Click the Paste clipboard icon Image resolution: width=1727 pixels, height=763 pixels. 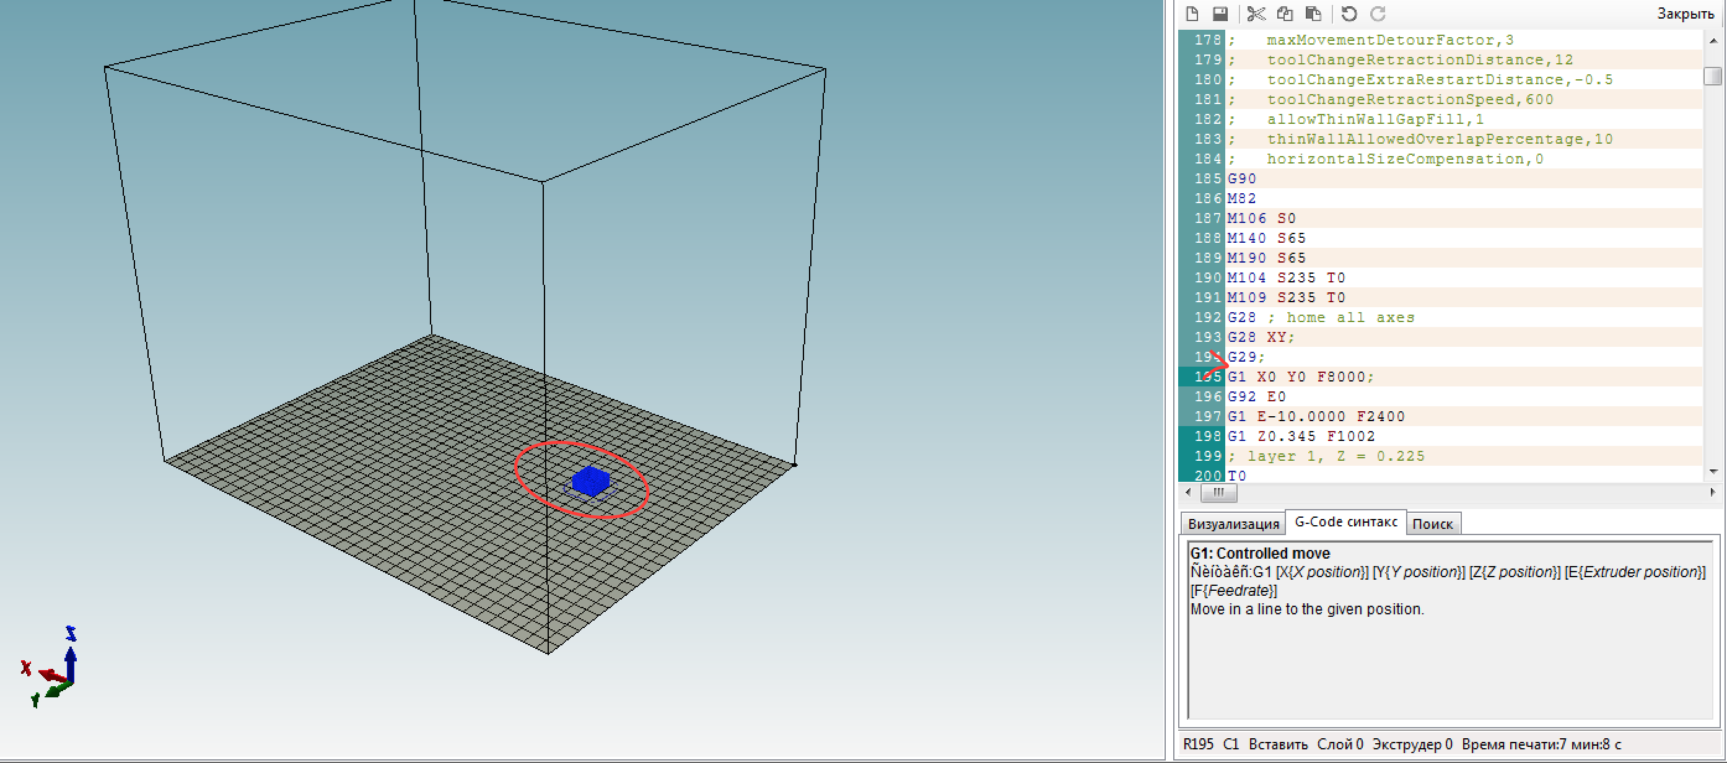point(1313,14)
